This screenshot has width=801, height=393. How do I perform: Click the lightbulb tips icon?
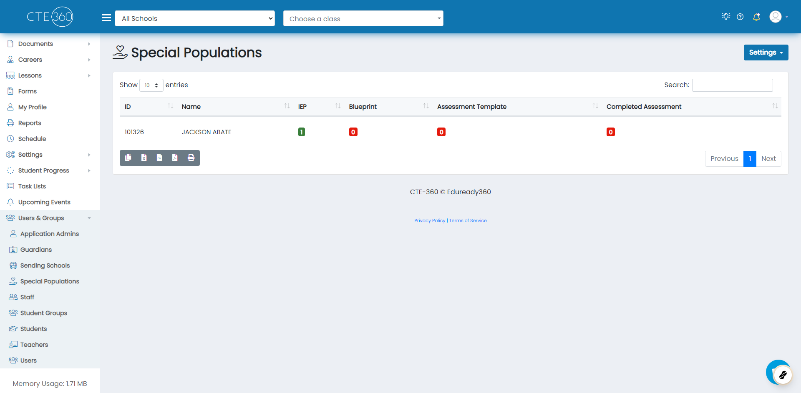click(726, 17)
